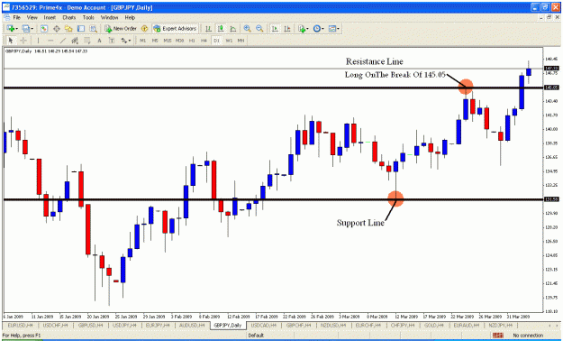Image resolution: width=563 pixels, height=341 pixels.
Task: Select the Vertical Line drawing tool
Action: click(38, 41)
